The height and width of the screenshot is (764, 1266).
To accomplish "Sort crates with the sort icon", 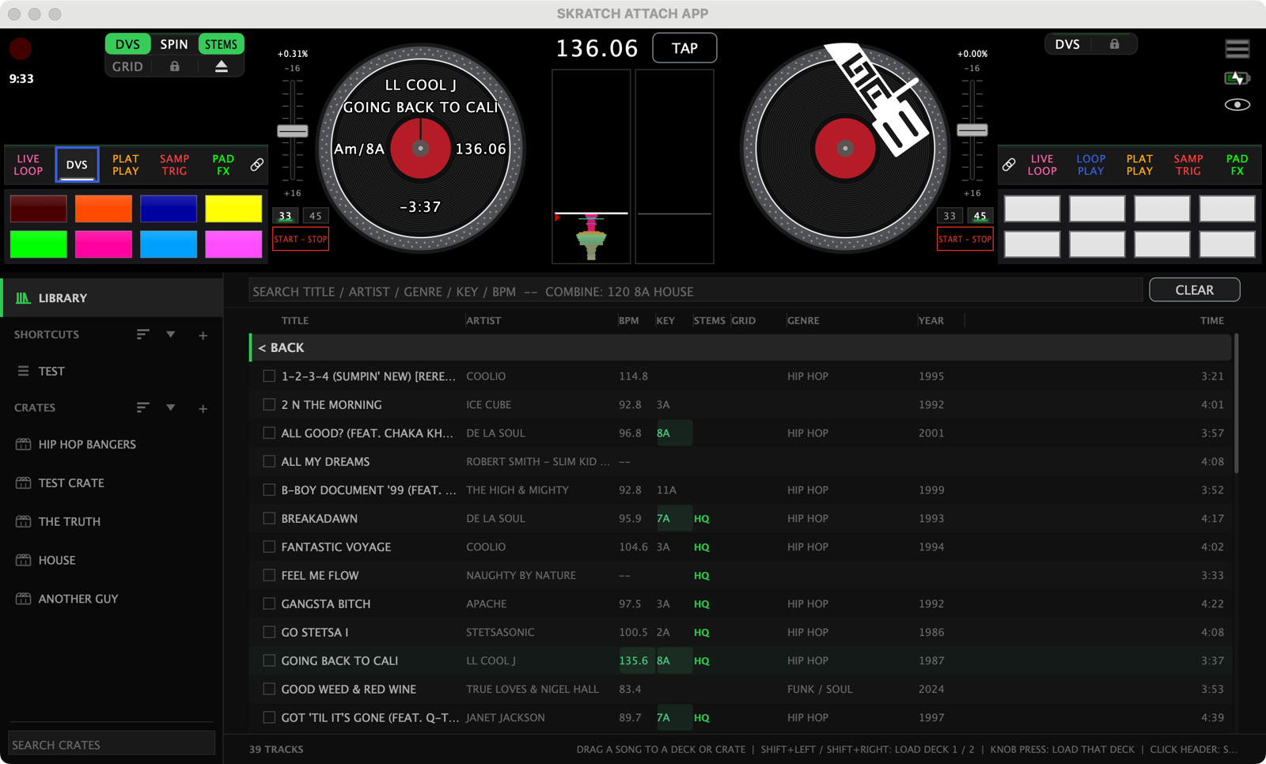I will point(142,407).
